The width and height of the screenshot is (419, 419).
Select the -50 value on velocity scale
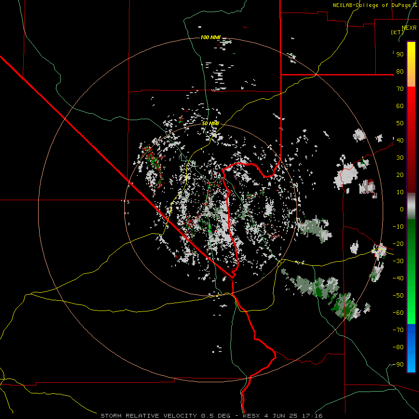coord(398,296)
